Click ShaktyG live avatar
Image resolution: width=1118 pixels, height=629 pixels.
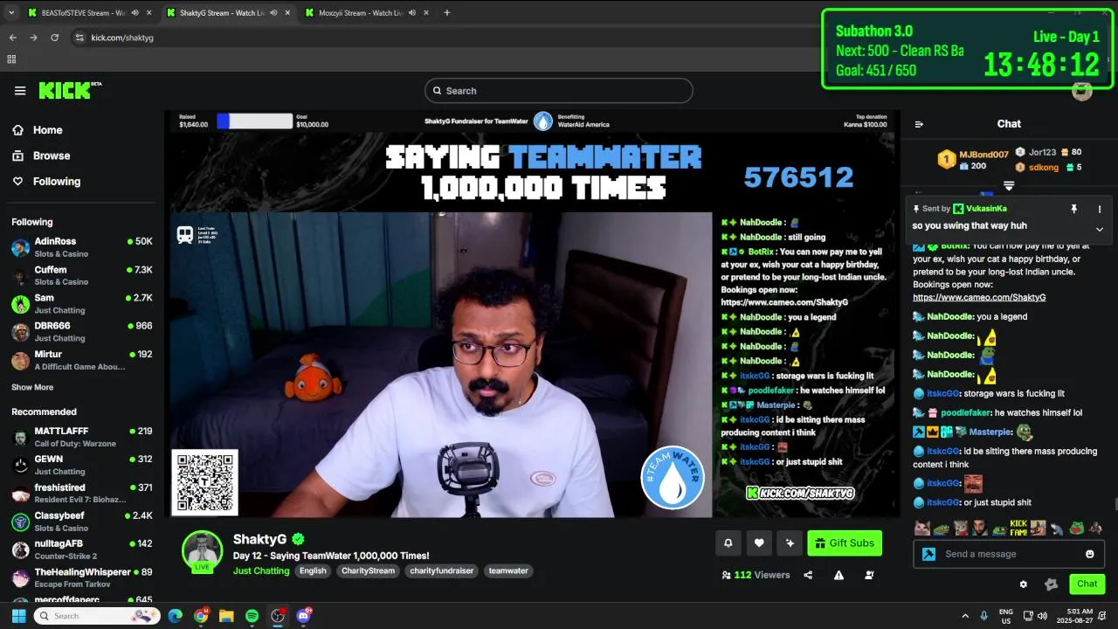(202, 551)
